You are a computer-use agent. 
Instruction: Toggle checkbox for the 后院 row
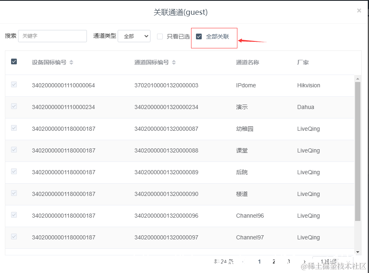click(14, 171)
